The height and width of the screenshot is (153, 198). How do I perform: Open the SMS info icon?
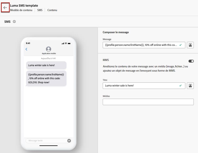pyautogui.click(x=14, y=22)
